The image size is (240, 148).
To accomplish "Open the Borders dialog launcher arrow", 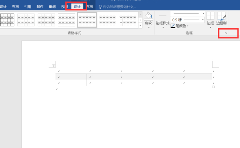I will [226, 33].
